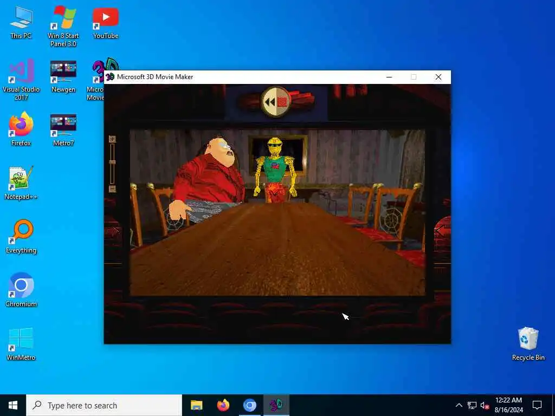This screenshot has height=416, width=555.
Task: Select the Recycle Bin icon
Action: (x=528, y=344)
